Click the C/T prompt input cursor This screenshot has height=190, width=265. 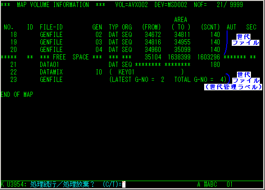[x=124, y=184]
